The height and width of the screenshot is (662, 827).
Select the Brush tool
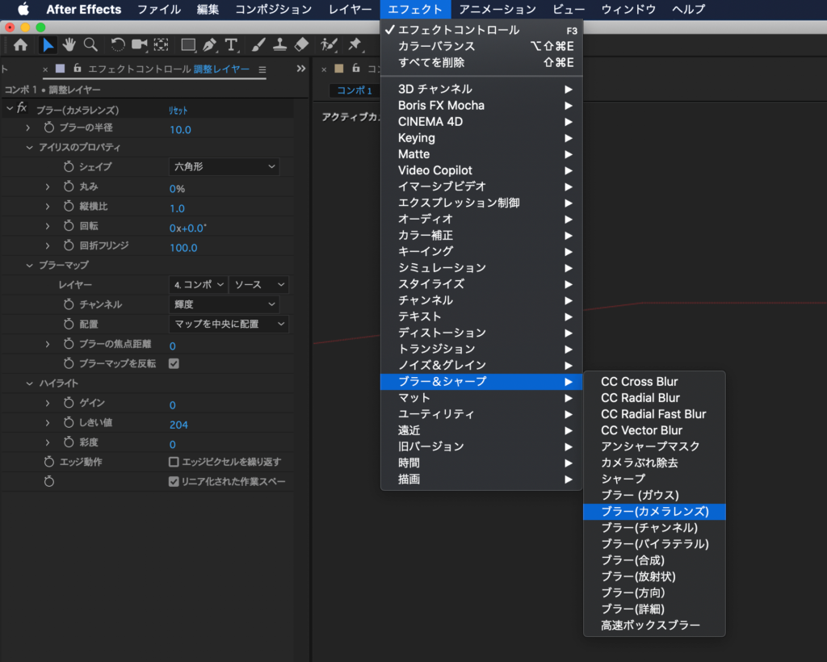258,45
